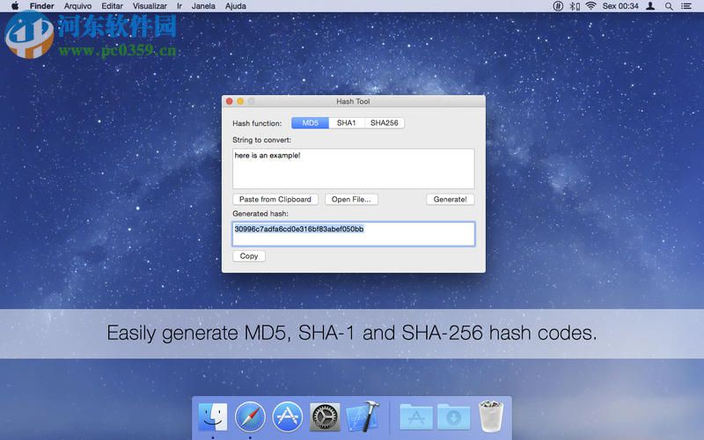This screenshot has height=440, width=704.
Task: Click the Bluetooth status icon
Action: coord(575,6)
